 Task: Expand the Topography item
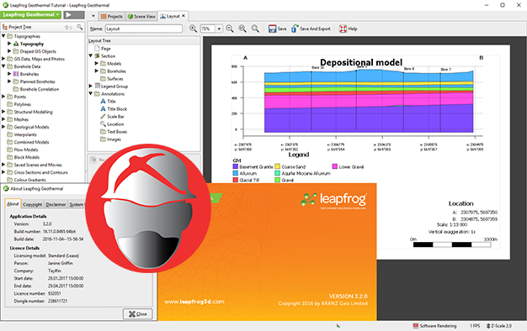click(x=9, y=44)
